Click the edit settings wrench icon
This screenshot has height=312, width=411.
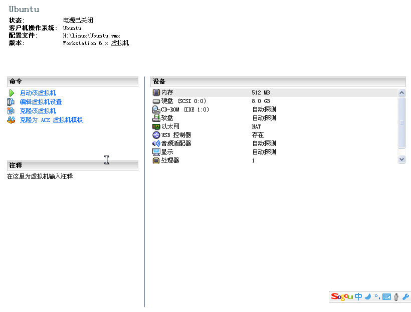[11, 101]
